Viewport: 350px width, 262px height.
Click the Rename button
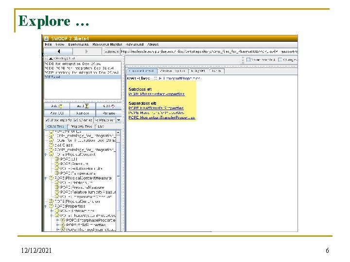[109, 113]
